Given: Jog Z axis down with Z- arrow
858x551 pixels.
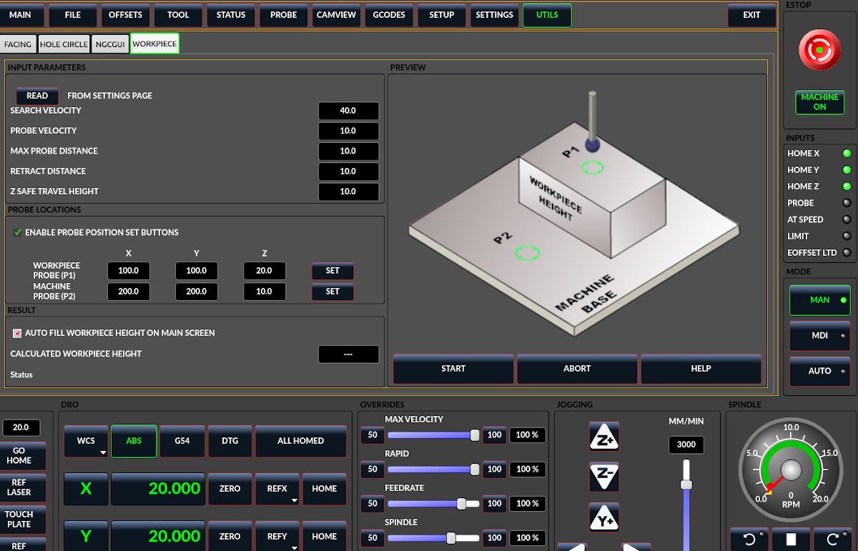Looking at the screenshot, I should pyautogui.click(x=603, y=476).
